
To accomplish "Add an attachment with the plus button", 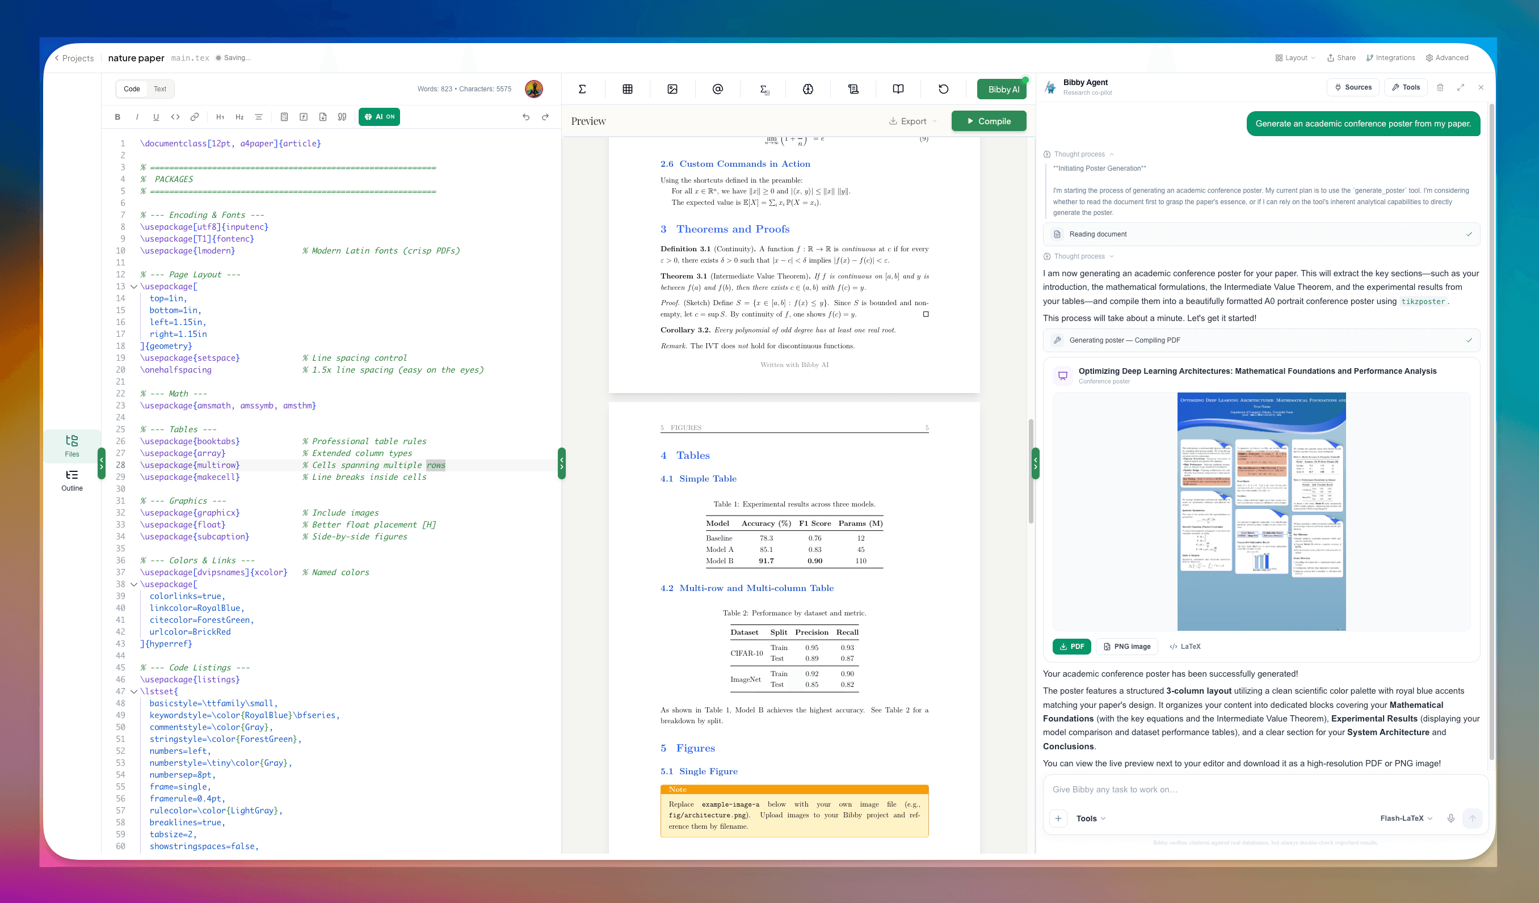I will pos(1058,818).
